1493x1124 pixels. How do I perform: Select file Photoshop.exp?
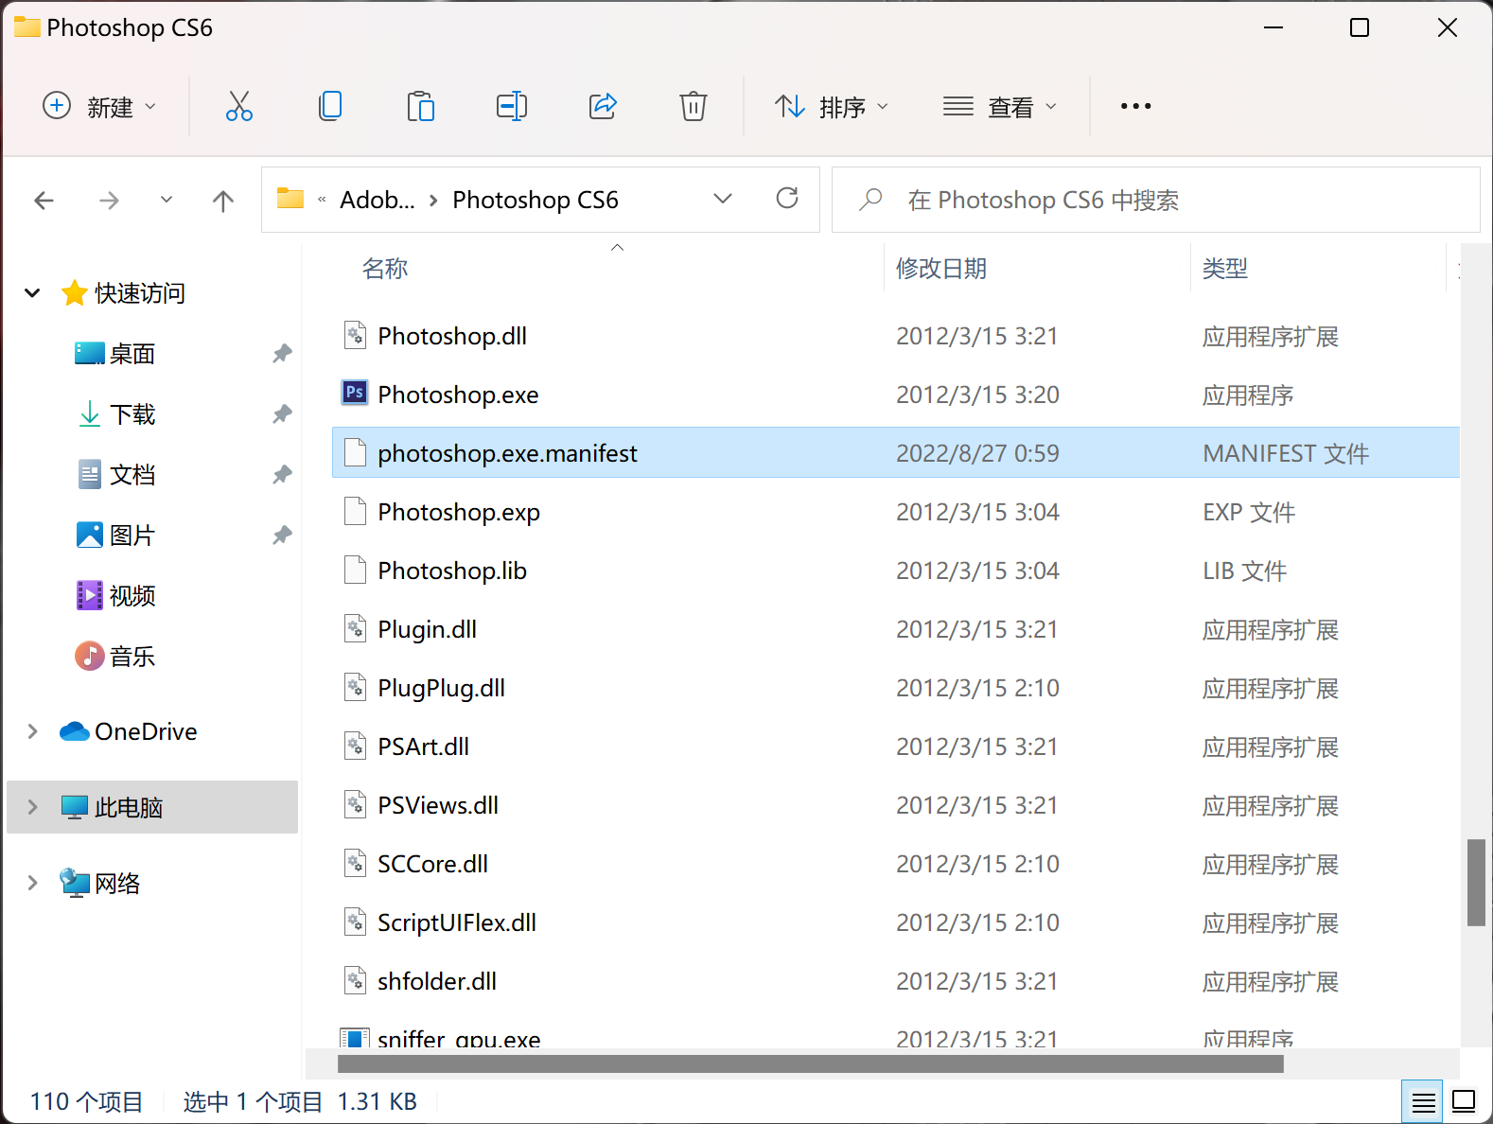point(459,512)
